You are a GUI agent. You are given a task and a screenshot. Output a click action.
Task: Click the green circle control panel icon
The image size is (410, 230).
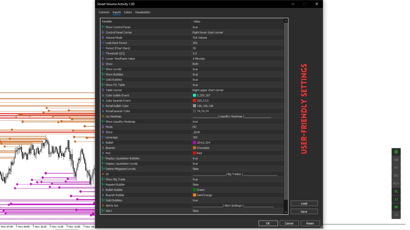396,152
